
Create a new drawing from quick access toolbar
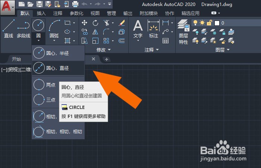22,4
